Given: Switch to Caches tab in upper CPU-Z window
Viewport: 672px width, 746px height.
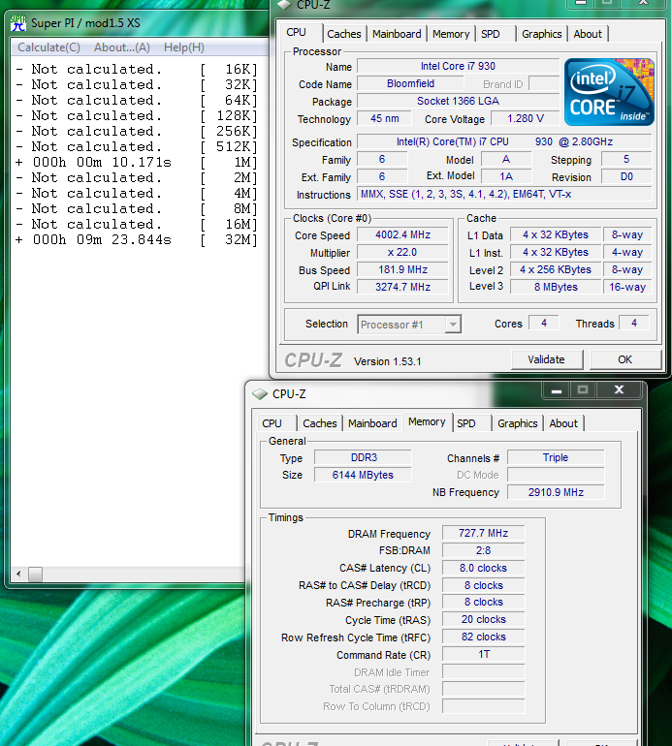Looking at the screenshot, I should (x=344, y=34).
